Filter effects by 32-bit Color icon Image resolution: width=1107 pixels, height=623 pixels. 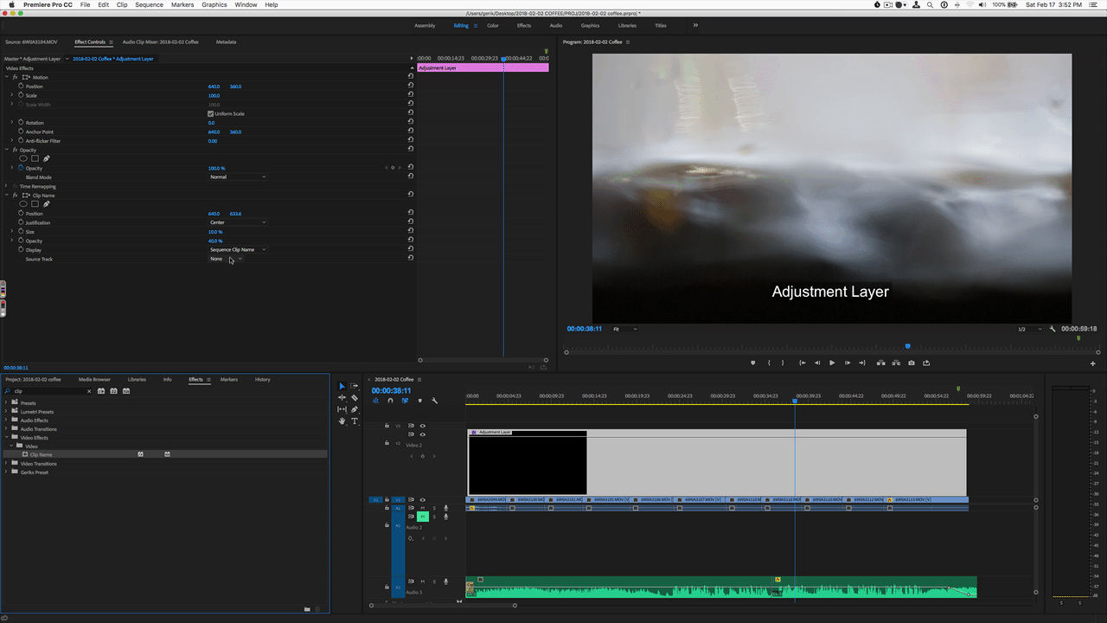click(x=113, y=391)
